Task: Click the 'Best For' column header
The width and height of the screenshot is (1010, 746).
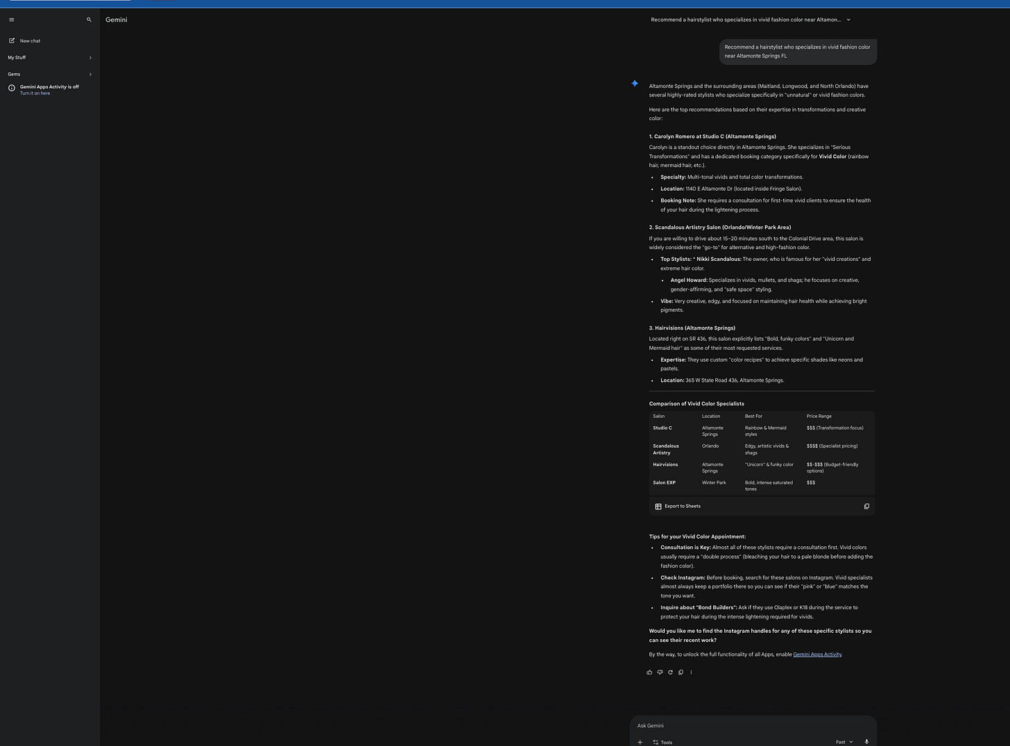Action: (x=753, y=416)
